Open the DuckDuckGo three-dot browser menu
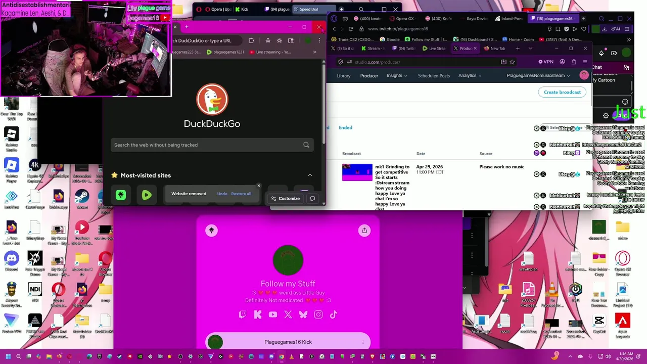647x364 pixels. pyautogui.click(x=319, y=40)
